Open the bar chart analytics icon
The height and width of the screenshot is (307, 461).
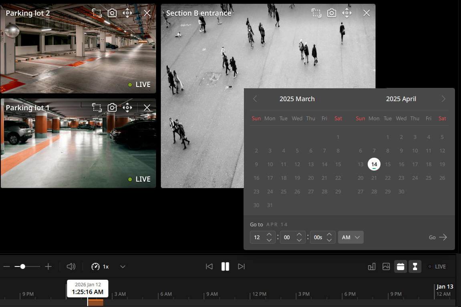(x=372, y=266)
